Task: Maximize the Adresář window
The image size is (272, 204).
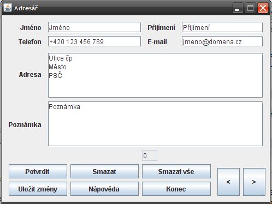Action: 250,8
